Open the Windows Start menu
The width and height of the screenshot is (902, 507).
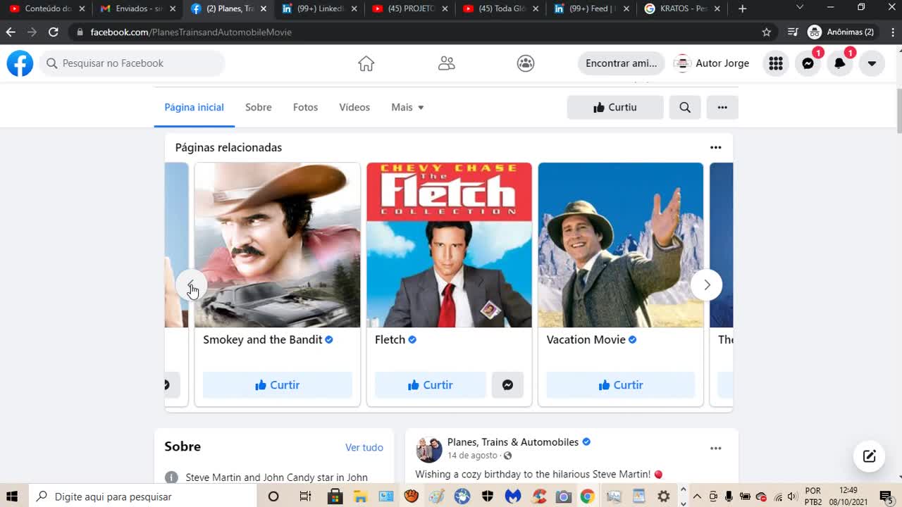point(12,496)
